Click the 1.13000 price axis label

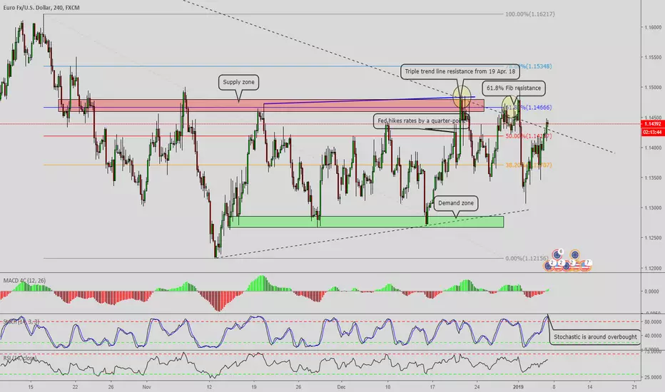(x=653, y=207)
